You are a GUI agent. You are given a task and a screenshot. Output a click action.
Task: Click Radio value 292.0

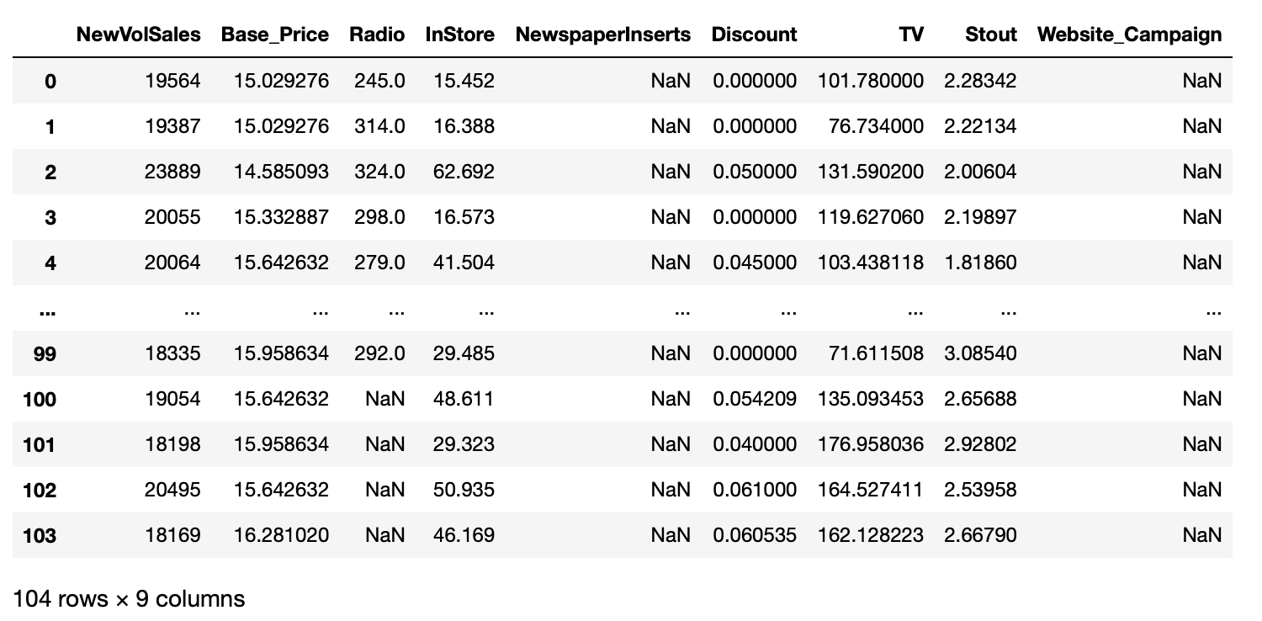tap(378, 353)
